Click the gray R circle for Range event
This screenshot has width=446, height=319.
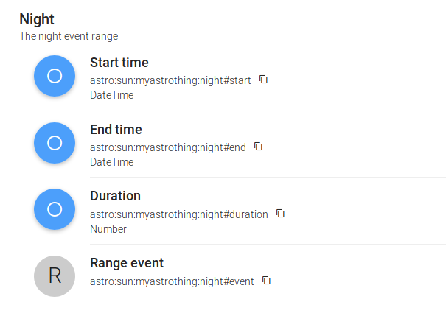pos(55,276)
